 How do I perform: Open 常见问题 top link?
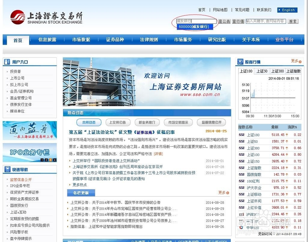242,10
